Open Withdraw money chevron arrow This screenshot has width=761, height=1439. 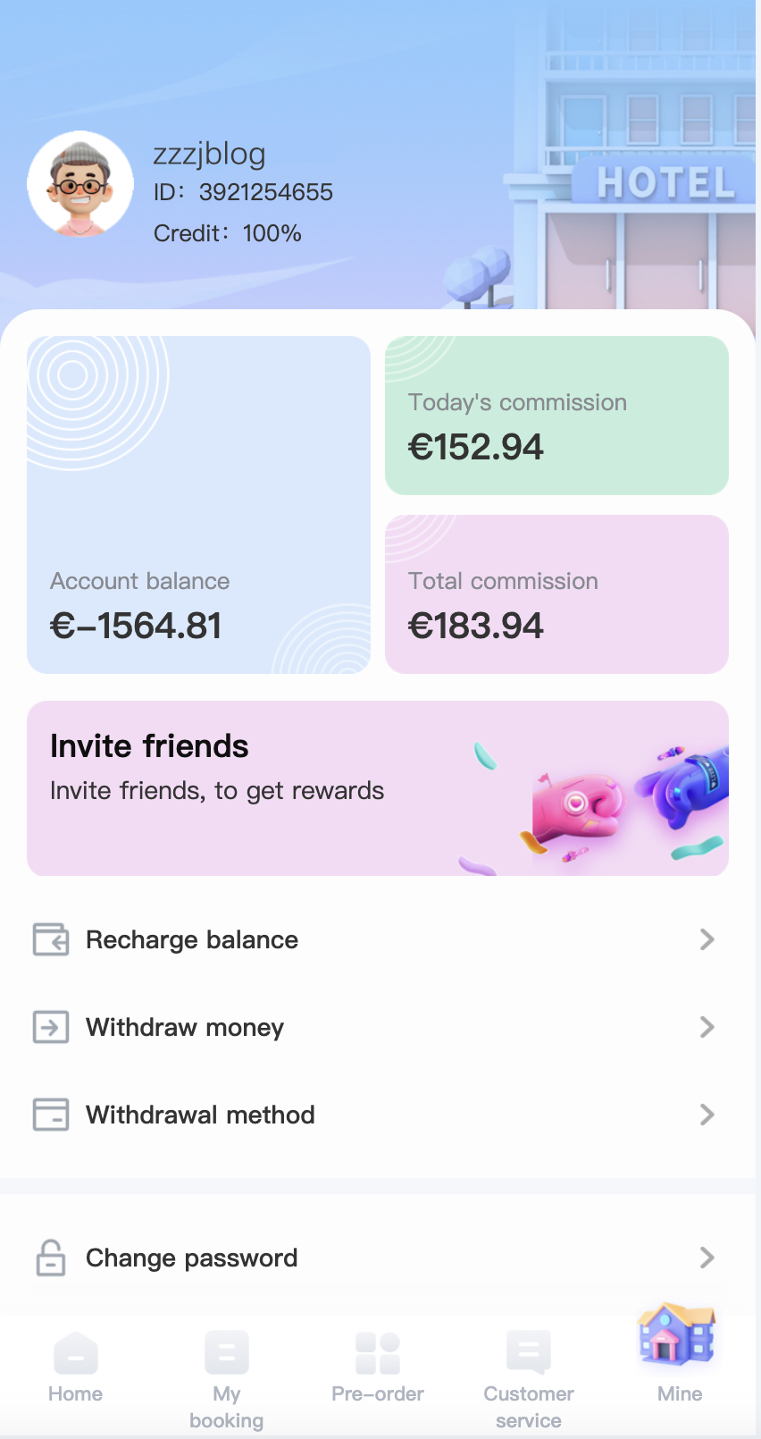707,1027
